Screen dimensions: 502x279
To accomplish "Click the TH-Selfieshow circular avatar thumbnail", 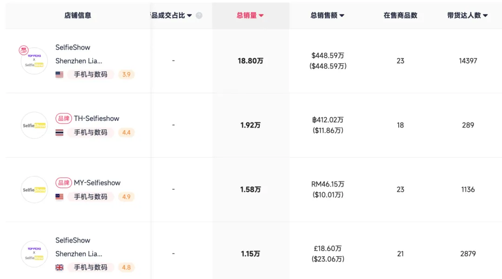I will (x=34, y=125).
